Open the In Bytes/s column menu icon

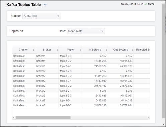tap(106, 50)
